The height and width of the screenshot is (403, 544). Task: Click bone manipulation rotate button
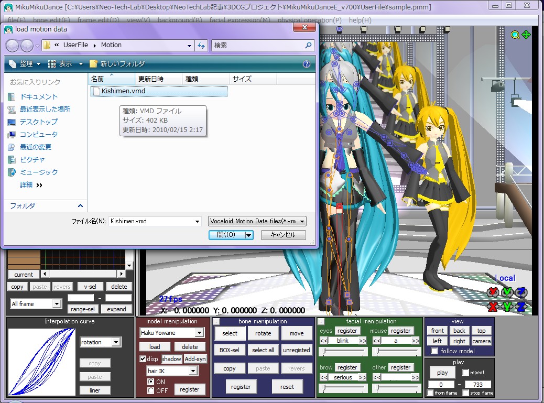pos(263,333)
